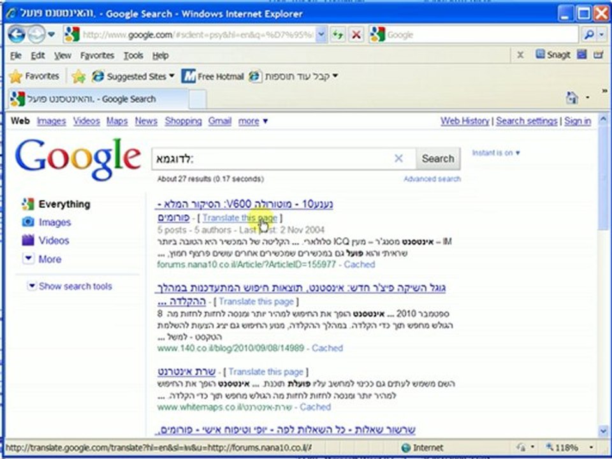Click the browser Forward arrow button
The width and height of the screenshot is (612, 459).
click(x=37, y=34)
